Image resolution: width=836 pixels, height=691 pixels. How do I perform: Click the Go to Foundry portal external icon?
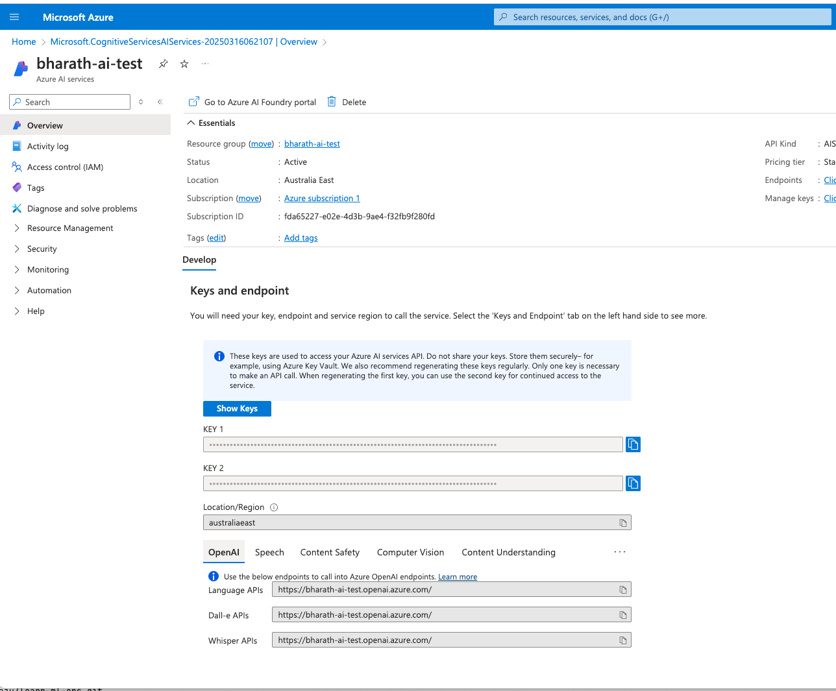pos(193,101)
